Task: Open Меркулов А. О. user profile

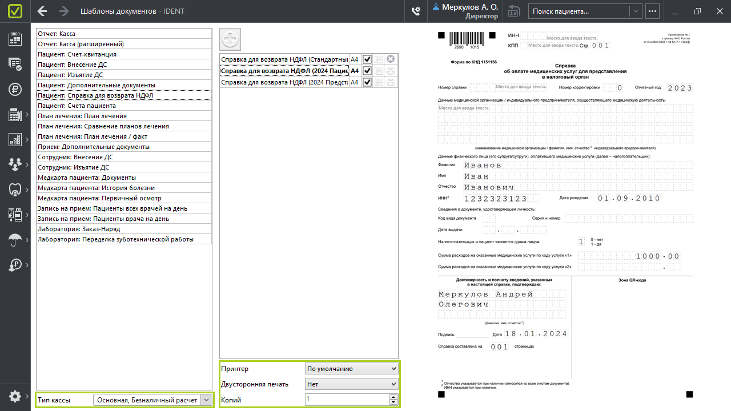Action: tap(465, 11)
